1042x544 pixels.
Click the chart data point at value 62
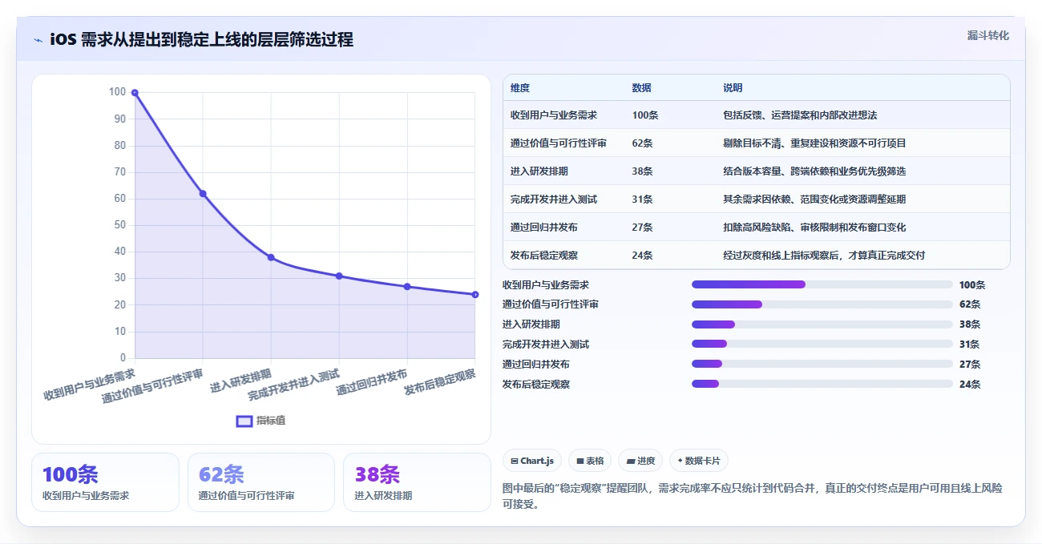[203, 193]
